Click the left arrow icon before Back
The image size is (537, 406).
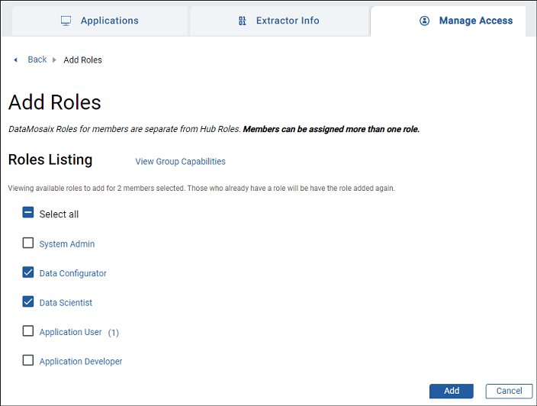pos(15,60)
